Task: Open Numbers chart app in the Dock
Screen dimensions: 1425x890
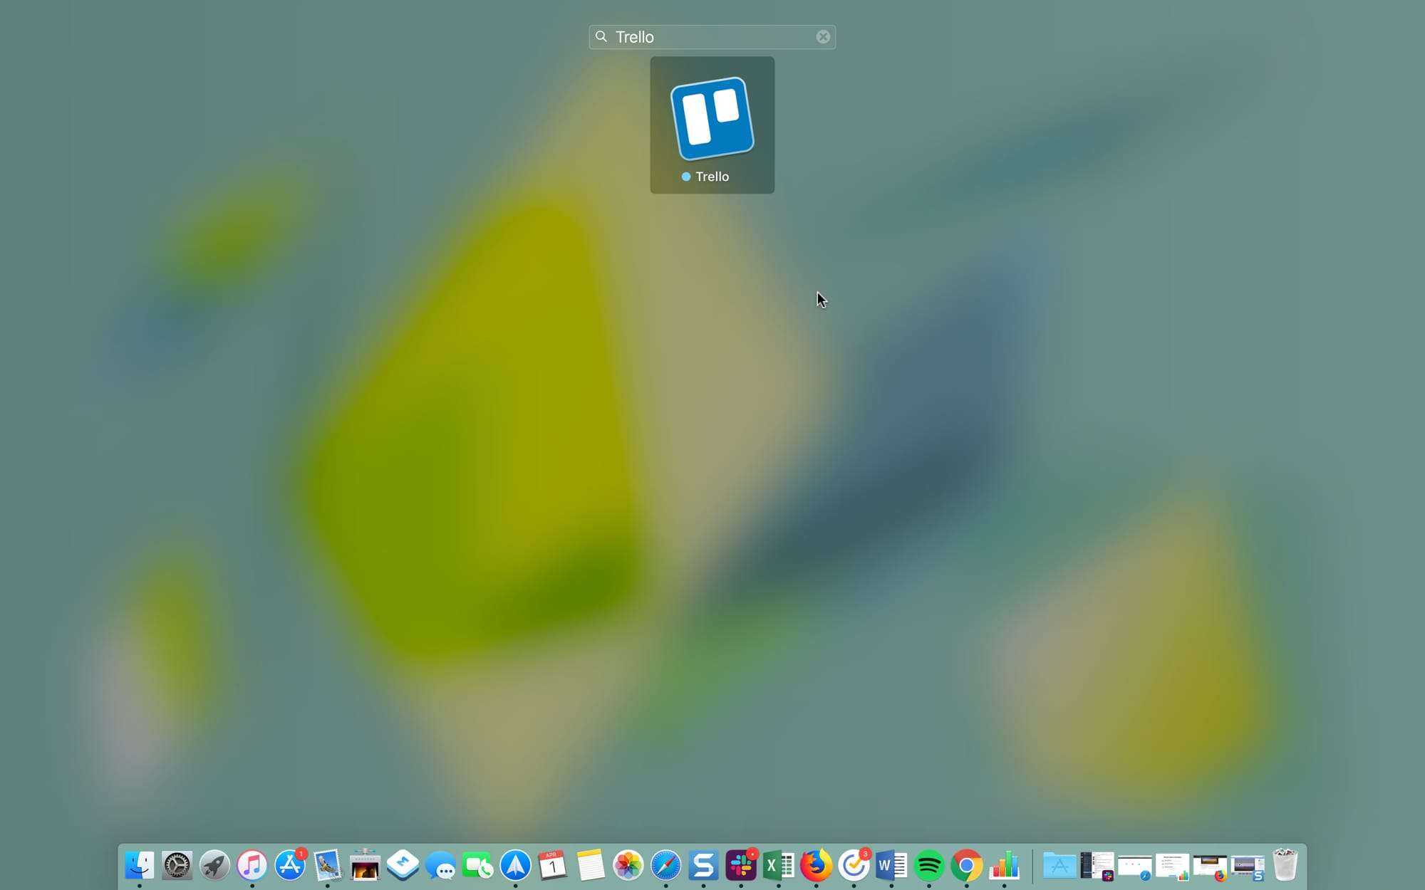Action: click(1004, 866)
